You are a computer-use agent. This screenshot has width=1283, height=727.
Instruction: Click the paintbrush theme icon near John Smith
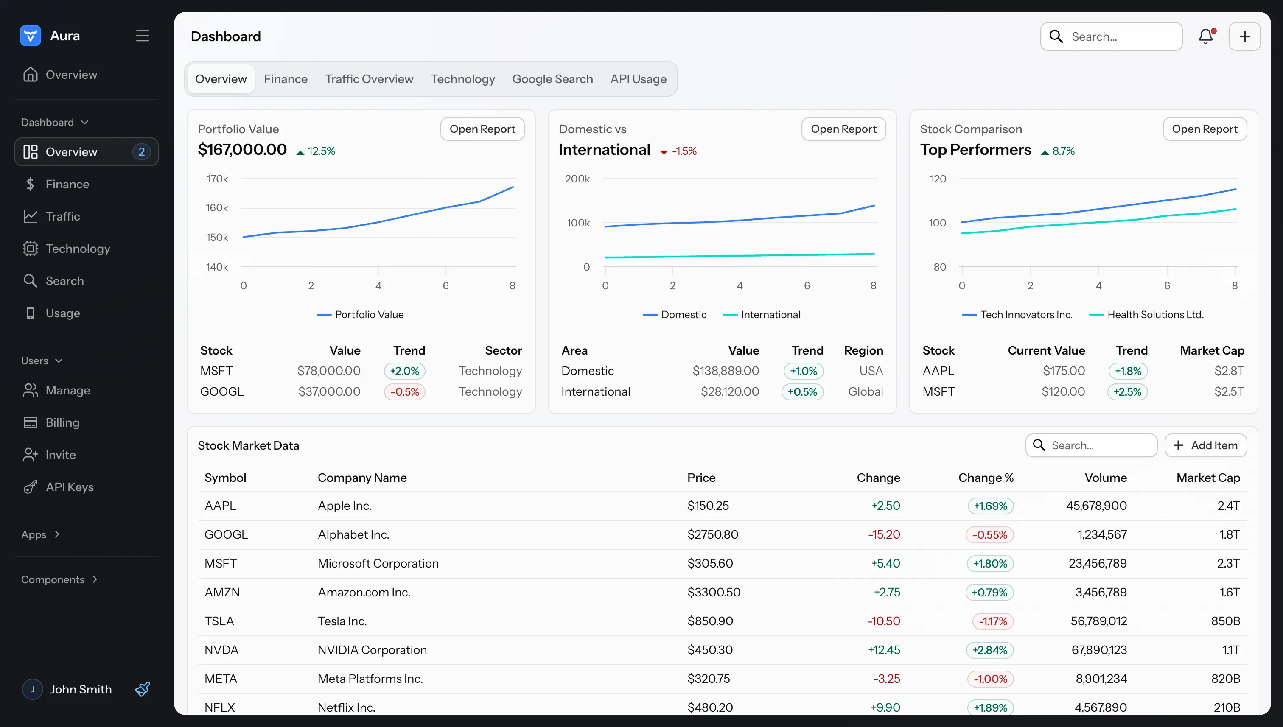coord(142,689)
